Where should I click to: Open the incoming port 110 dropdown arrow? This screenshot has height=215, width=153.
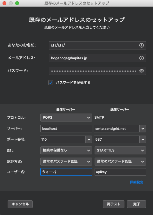click(89, 139)
